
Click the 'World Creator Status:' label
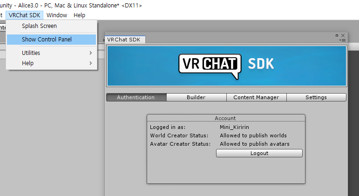179,135
